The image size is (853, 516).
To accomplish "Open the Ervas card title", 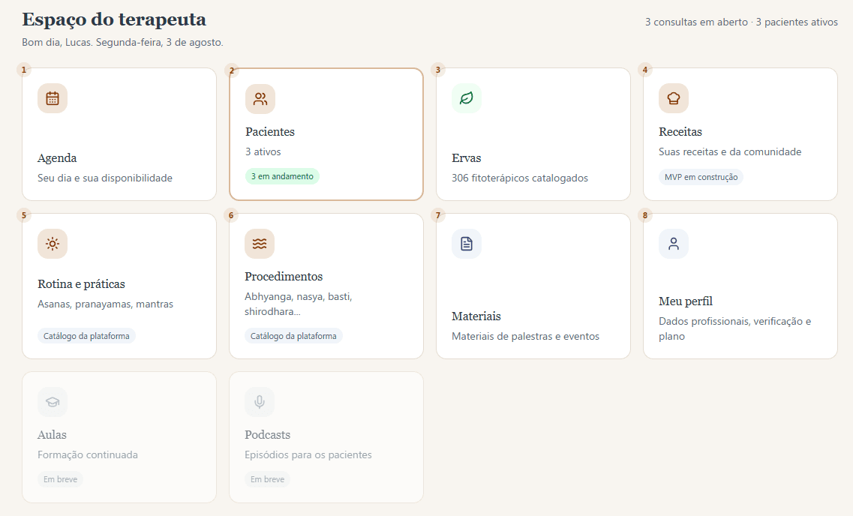I will pyautogui.click(x=466, y=158).
